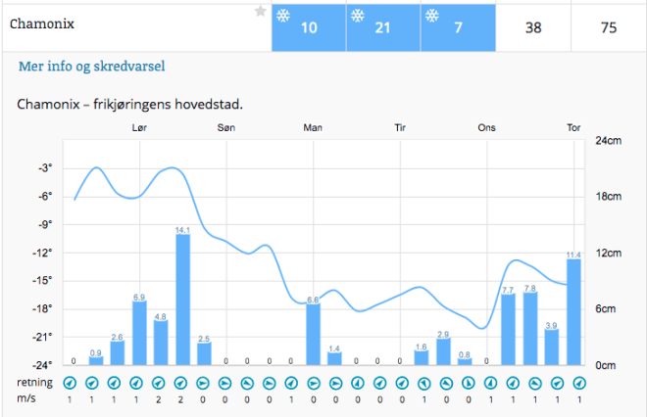Click the 38 snowfall total cell
647x417 pixels.
coord(533,27)
